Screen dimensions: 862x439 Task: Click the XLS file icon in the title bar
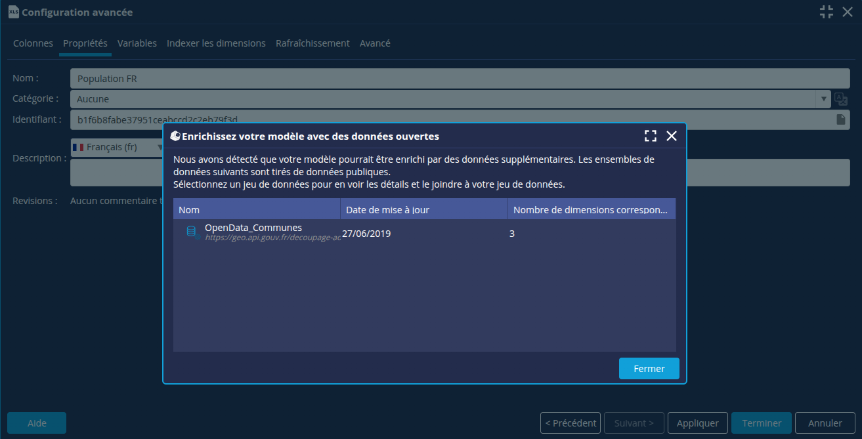[13, 12]
